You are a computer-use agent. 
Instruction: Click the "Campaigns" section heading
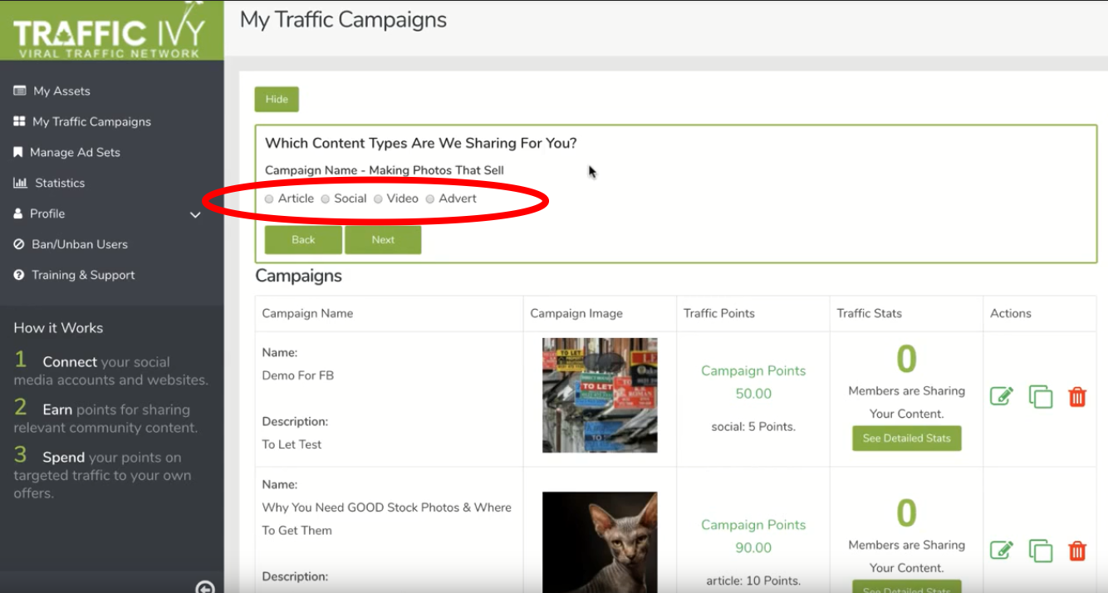pos(298,276)
